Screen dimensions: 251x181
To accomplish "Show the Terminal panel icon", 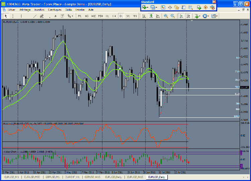I will (183, 7).
